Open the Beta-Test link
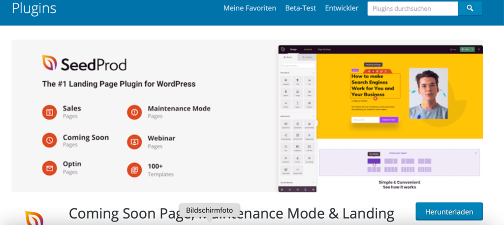The height and width of the screenshot is (225, 504). pos(301,8)
